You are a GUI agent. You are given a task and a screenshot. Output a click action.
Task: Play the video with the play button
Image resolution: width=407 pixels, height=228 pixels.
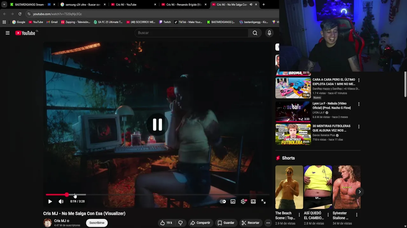(x=50, y=201)
